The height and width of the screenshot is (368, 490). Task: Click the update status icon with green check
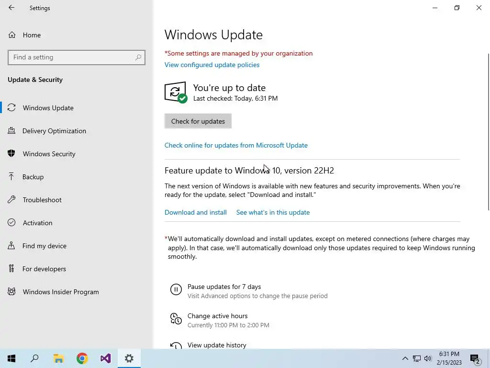coord(176,92)
